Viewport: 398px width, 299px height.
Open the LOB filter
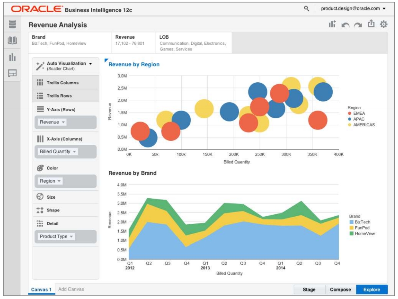point(194,43)
